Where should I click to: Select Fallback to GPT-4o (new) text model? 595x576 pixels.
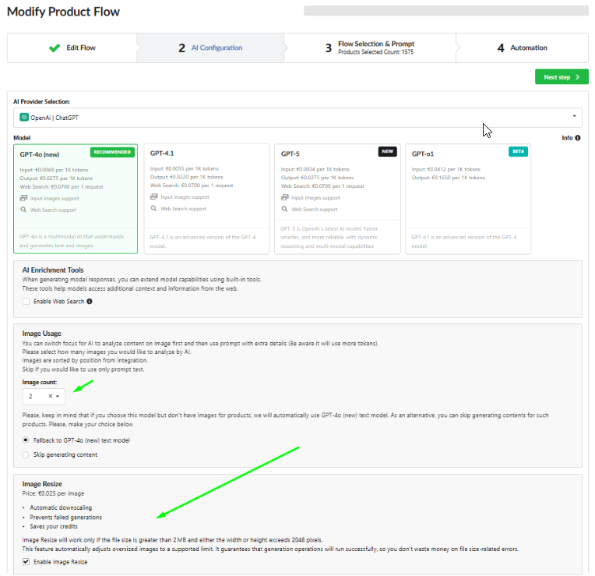click(x=26, y=440)
